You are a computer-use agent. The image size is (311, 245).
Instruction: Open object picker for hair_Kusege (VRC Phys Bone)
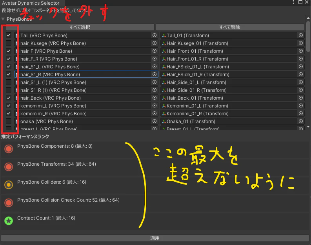pyautogui.click(x=155, y=43)
